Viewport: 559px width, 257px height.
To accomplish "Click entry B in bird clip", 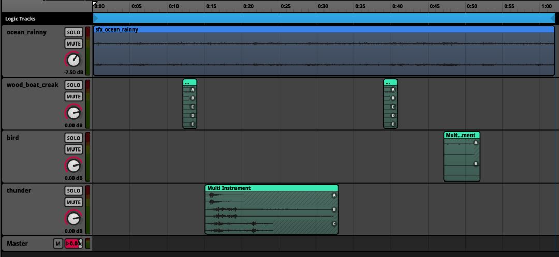I will 476,164.
